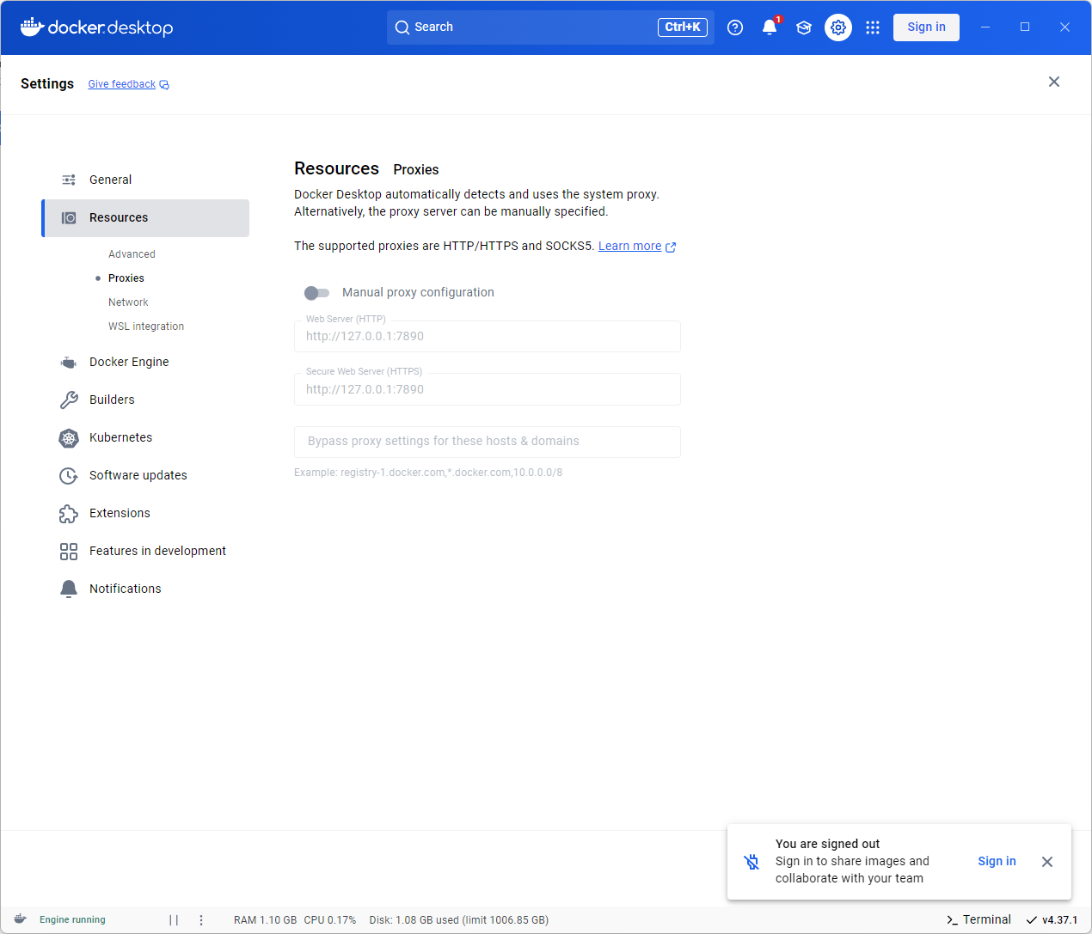Open the General settings section
Viewport: 1092px width, 934px height.
point(146,180)
